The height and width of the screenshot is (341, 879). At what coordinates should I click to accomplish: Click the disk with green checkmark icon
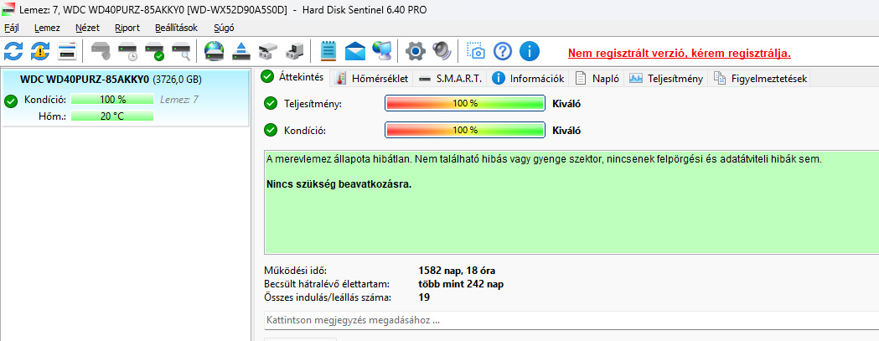pos(154,52)
